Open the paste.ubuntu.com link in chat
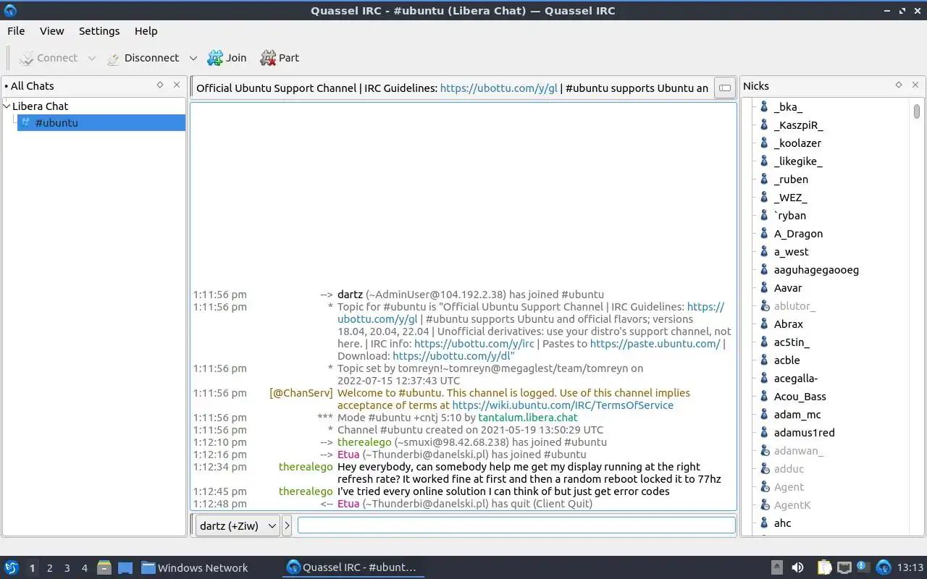This screenshot has height=579, width=927. 655,344
